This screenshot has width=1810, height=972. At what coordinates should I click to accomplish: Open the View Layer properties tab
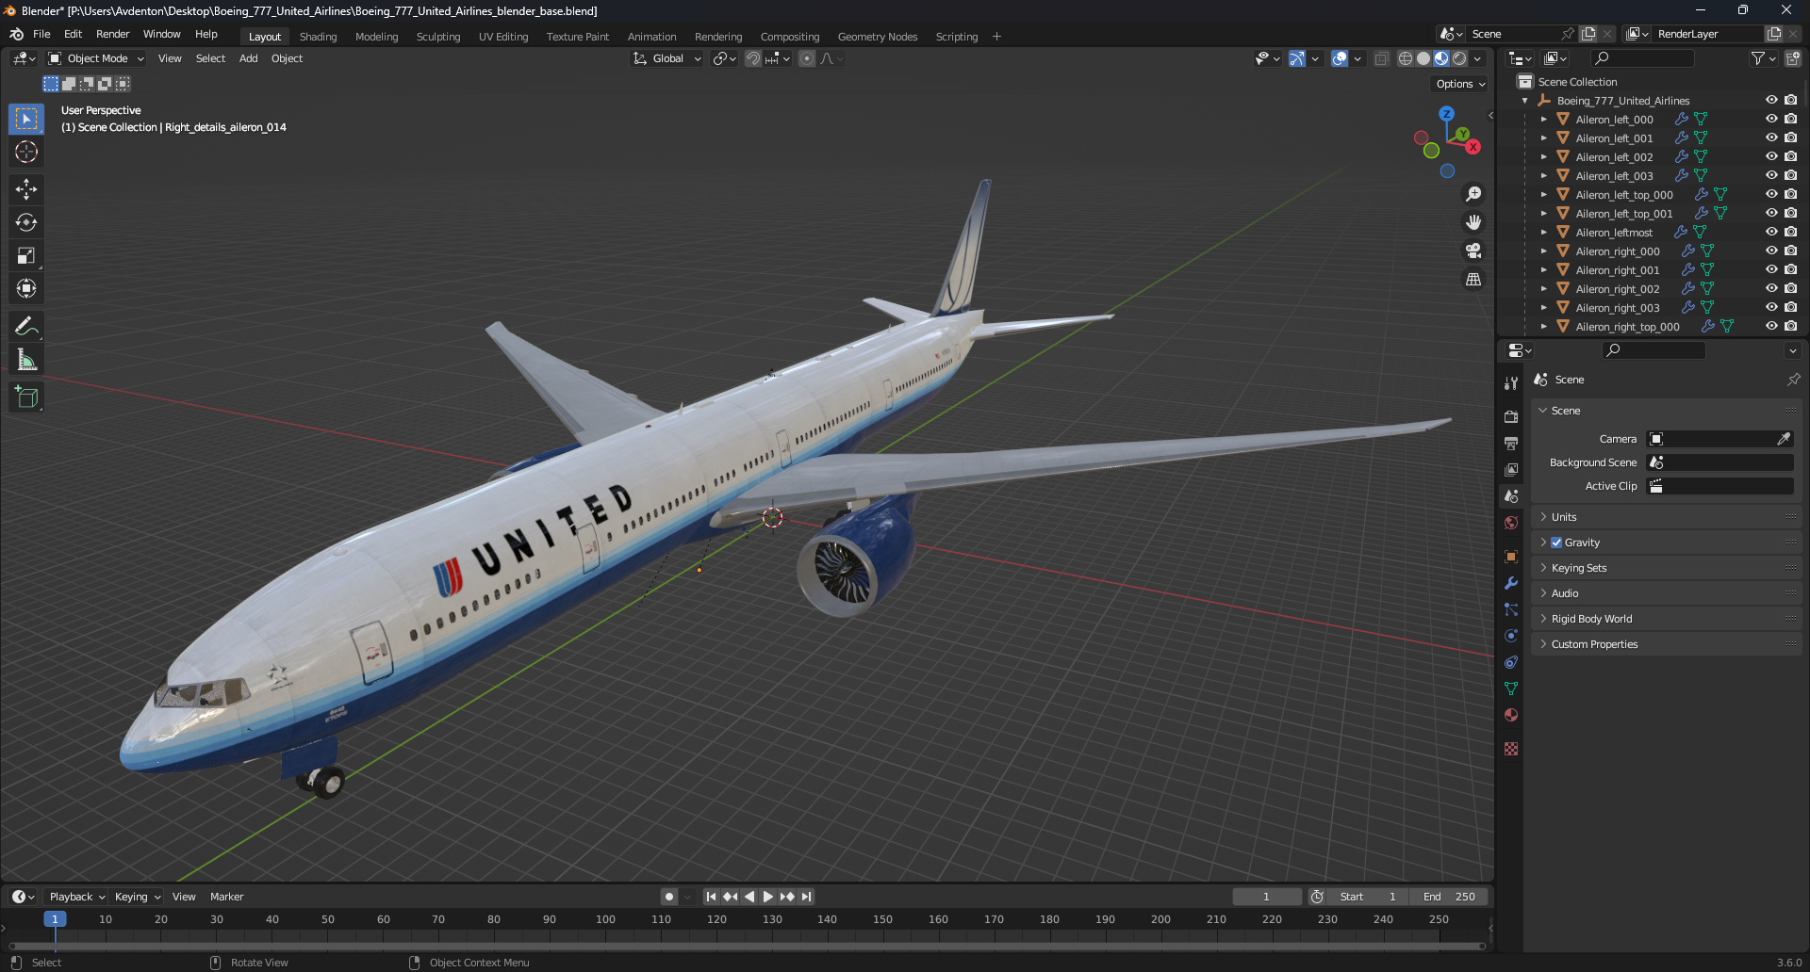pos(1511,469)
